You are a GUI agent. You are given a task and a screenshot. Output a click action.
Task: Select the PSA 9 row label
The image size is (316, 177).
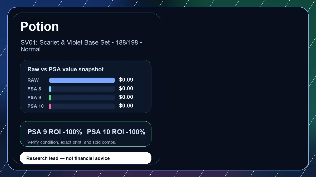click(x=34, y=98)
